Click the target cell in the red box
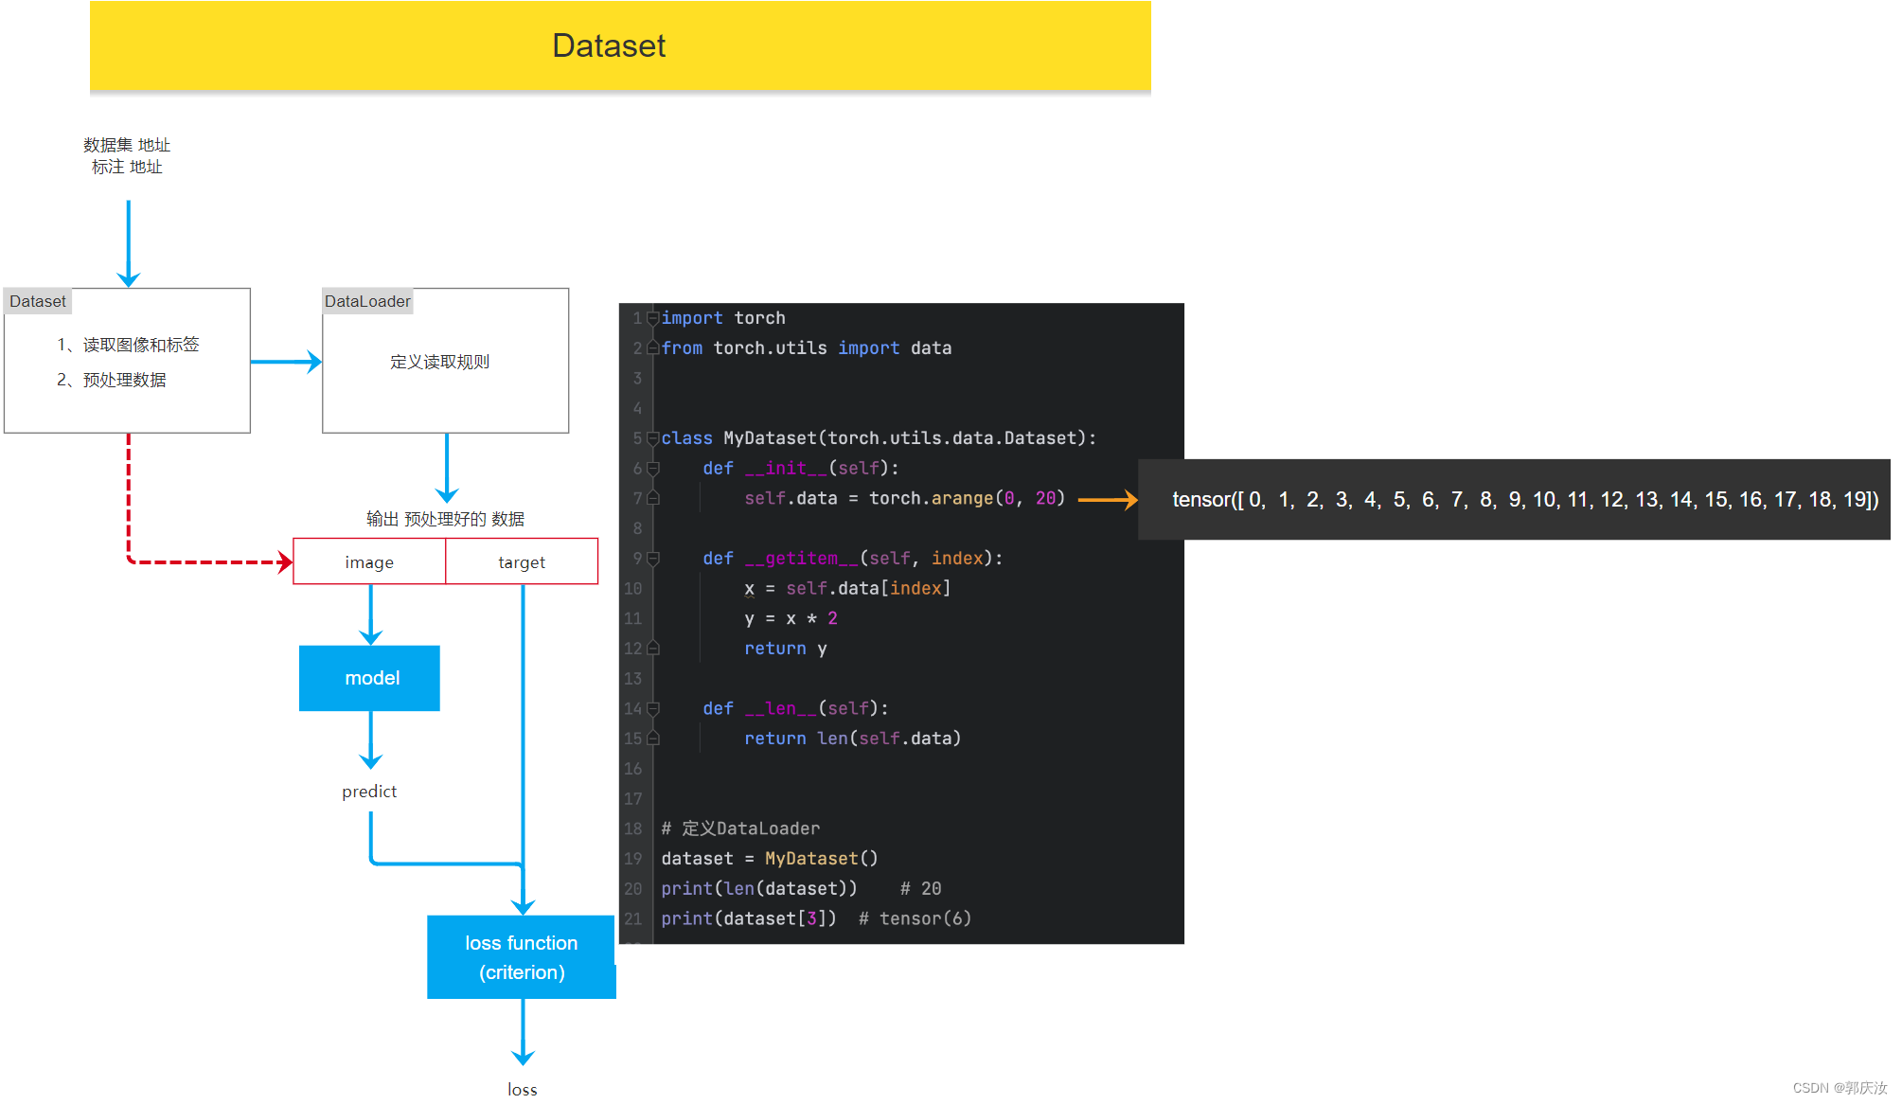The height and width of the screenshot is (1104, 1902). tap(522, 561)
